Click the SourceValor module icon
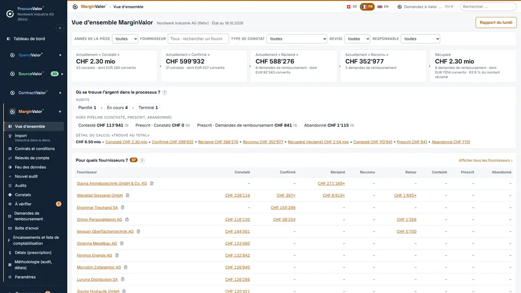 pos(12,74)
